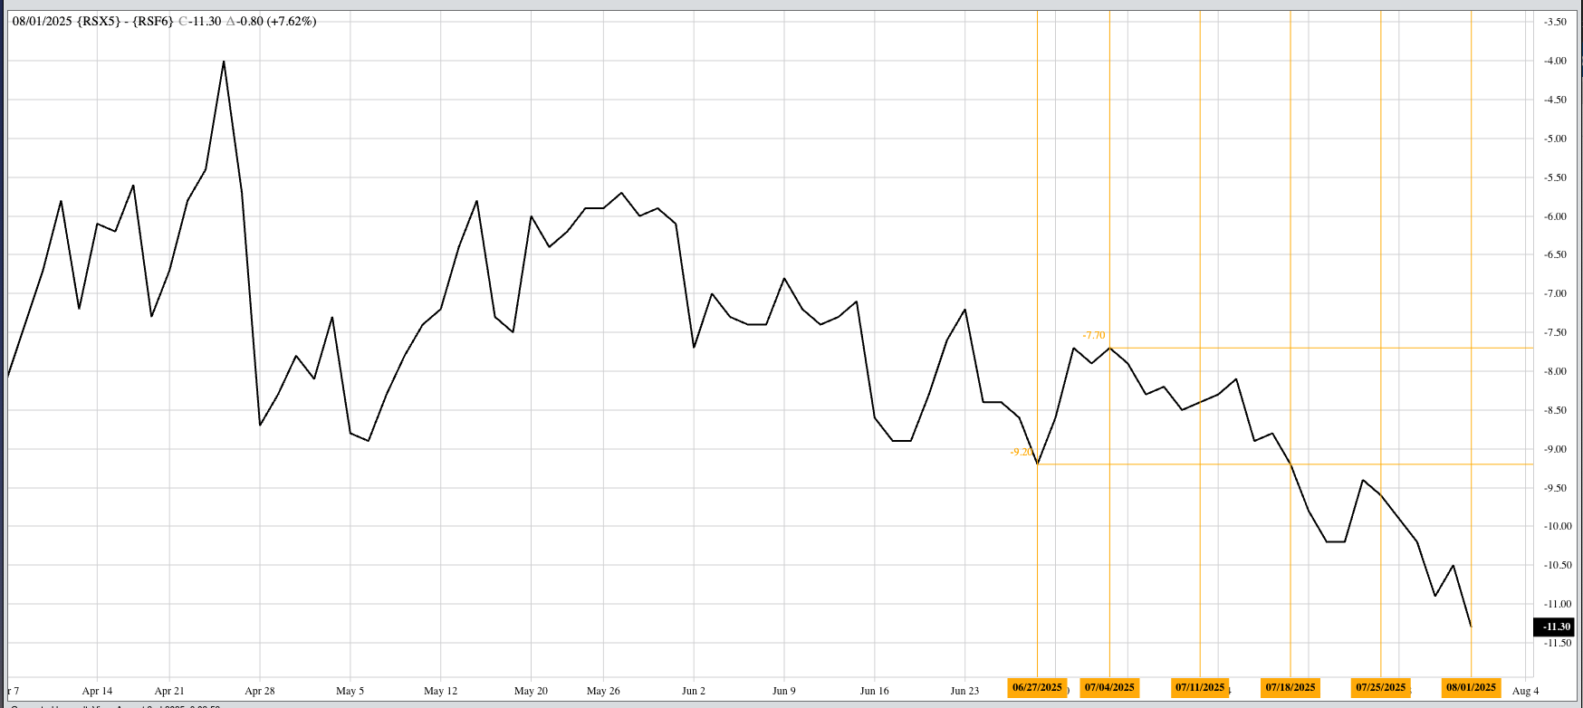Click the -11.00 price axis label
The height and width of the screenshot is (708, 1583).
[x=1555, y=604]
